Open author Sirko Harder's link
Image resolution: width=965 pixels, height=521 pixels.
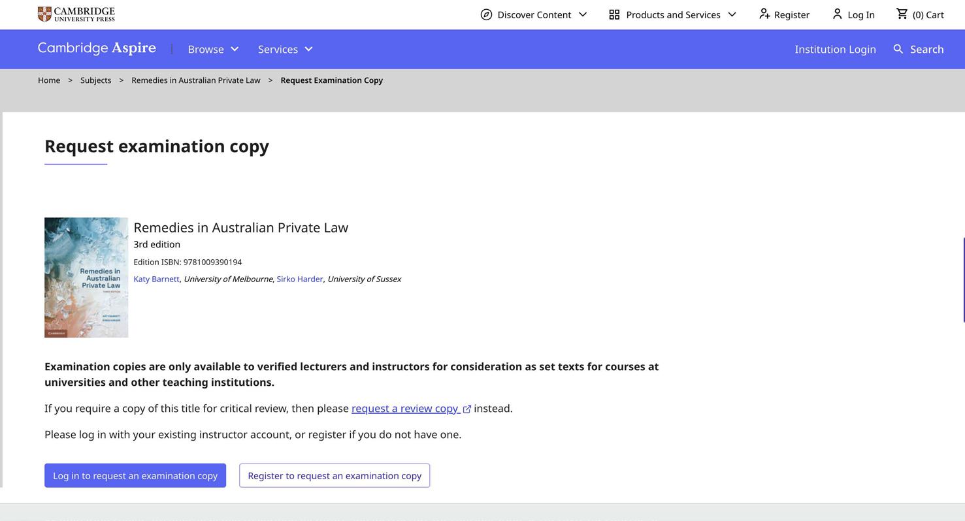(x=300, y=279)
